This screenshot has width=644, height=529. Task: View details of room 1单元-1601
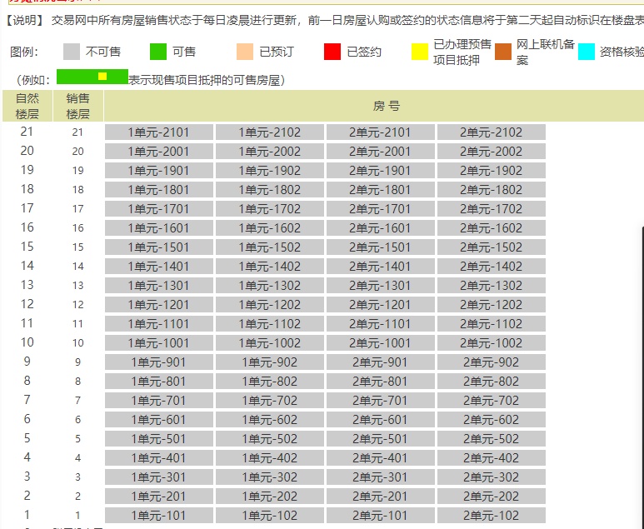(x=159, y=228)
